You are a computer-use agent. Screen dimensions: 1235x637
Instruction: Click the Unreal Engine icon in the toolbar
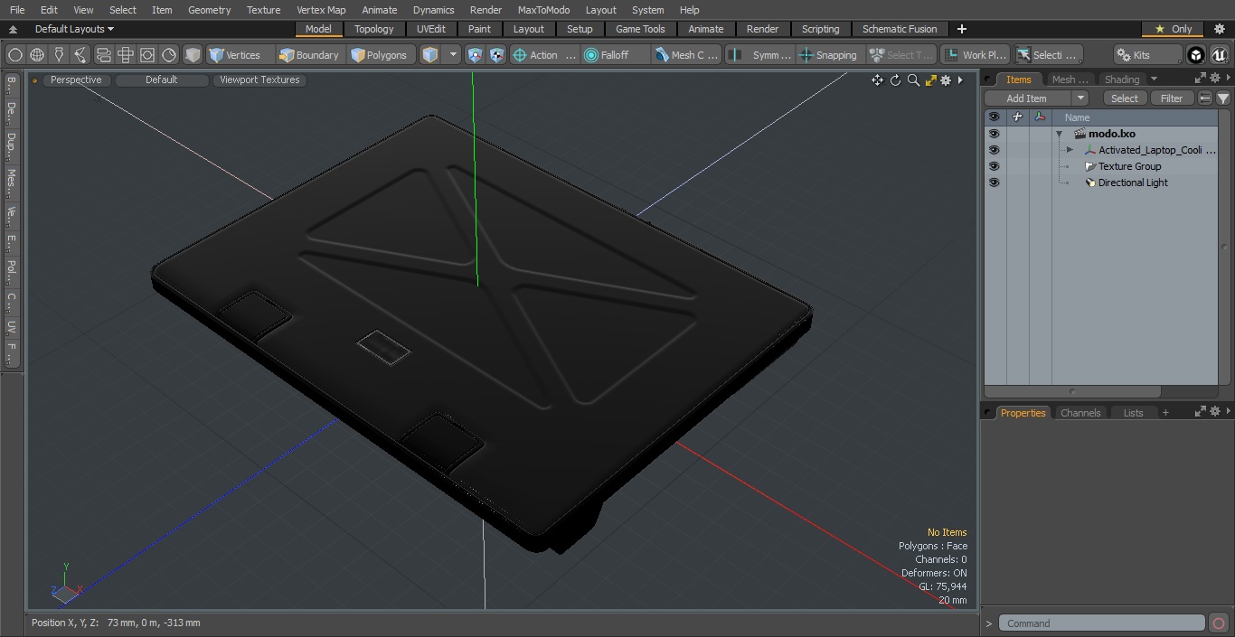coord(1220,55)
